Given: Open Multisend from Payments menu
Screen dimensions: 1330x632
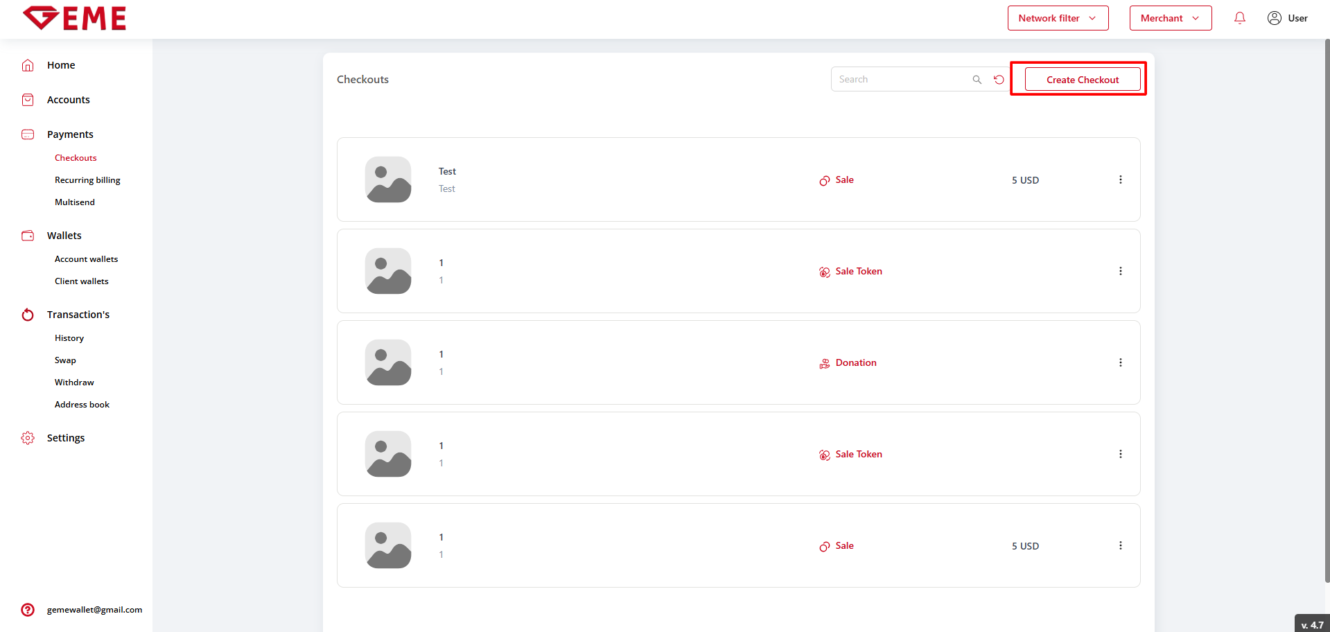Looking at the screenshot, I should point(75,202).
